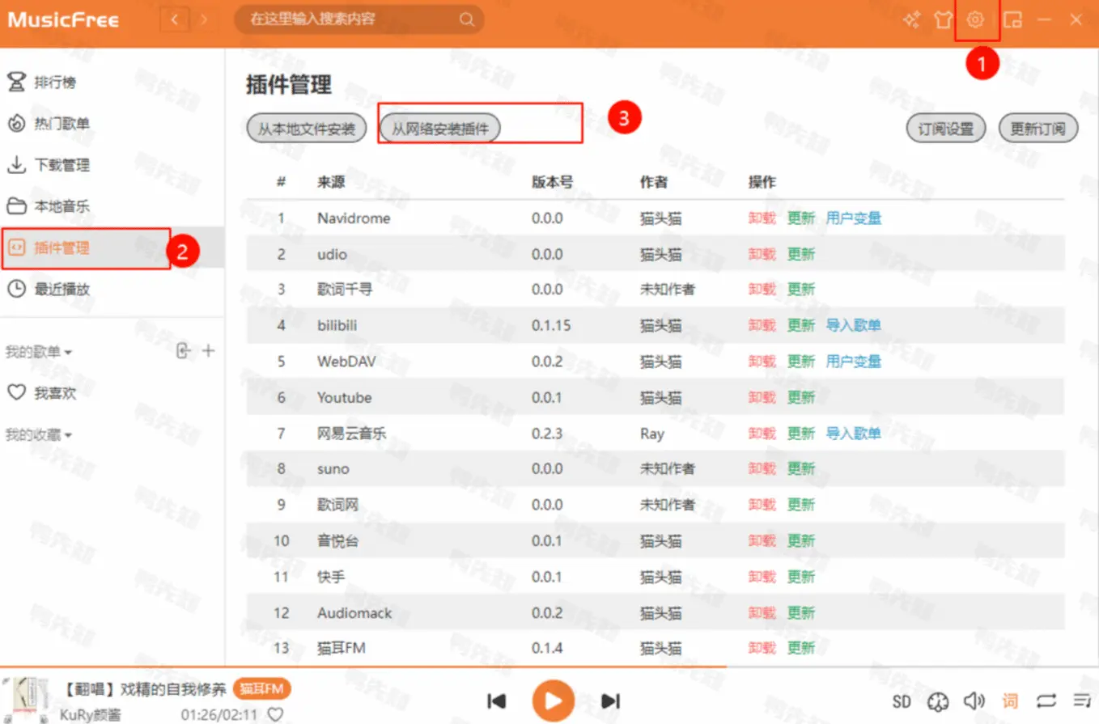
Task: Update the suno plugin
Action: click(x=801, y=468)
